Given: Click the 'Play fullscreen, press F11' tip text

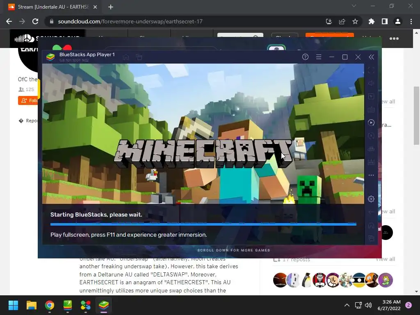Looking at the screenshot, I should click(128, 235).
